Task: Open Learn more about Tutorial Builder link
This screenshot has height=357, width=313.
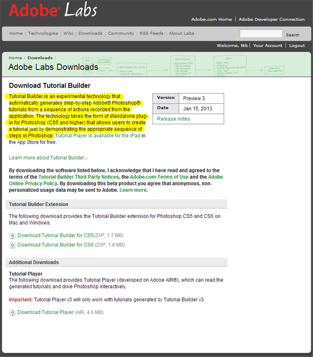Action: point(48,158)
